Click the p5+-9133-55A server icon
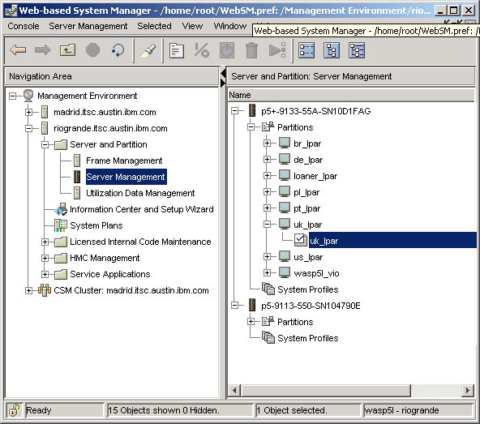The image size is (480, 424). (x=252, y=110)
